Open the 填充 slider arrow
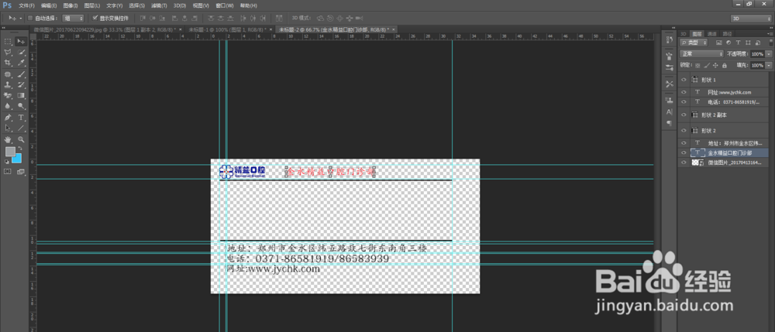The image size is (775, 332). click(769, 65)
